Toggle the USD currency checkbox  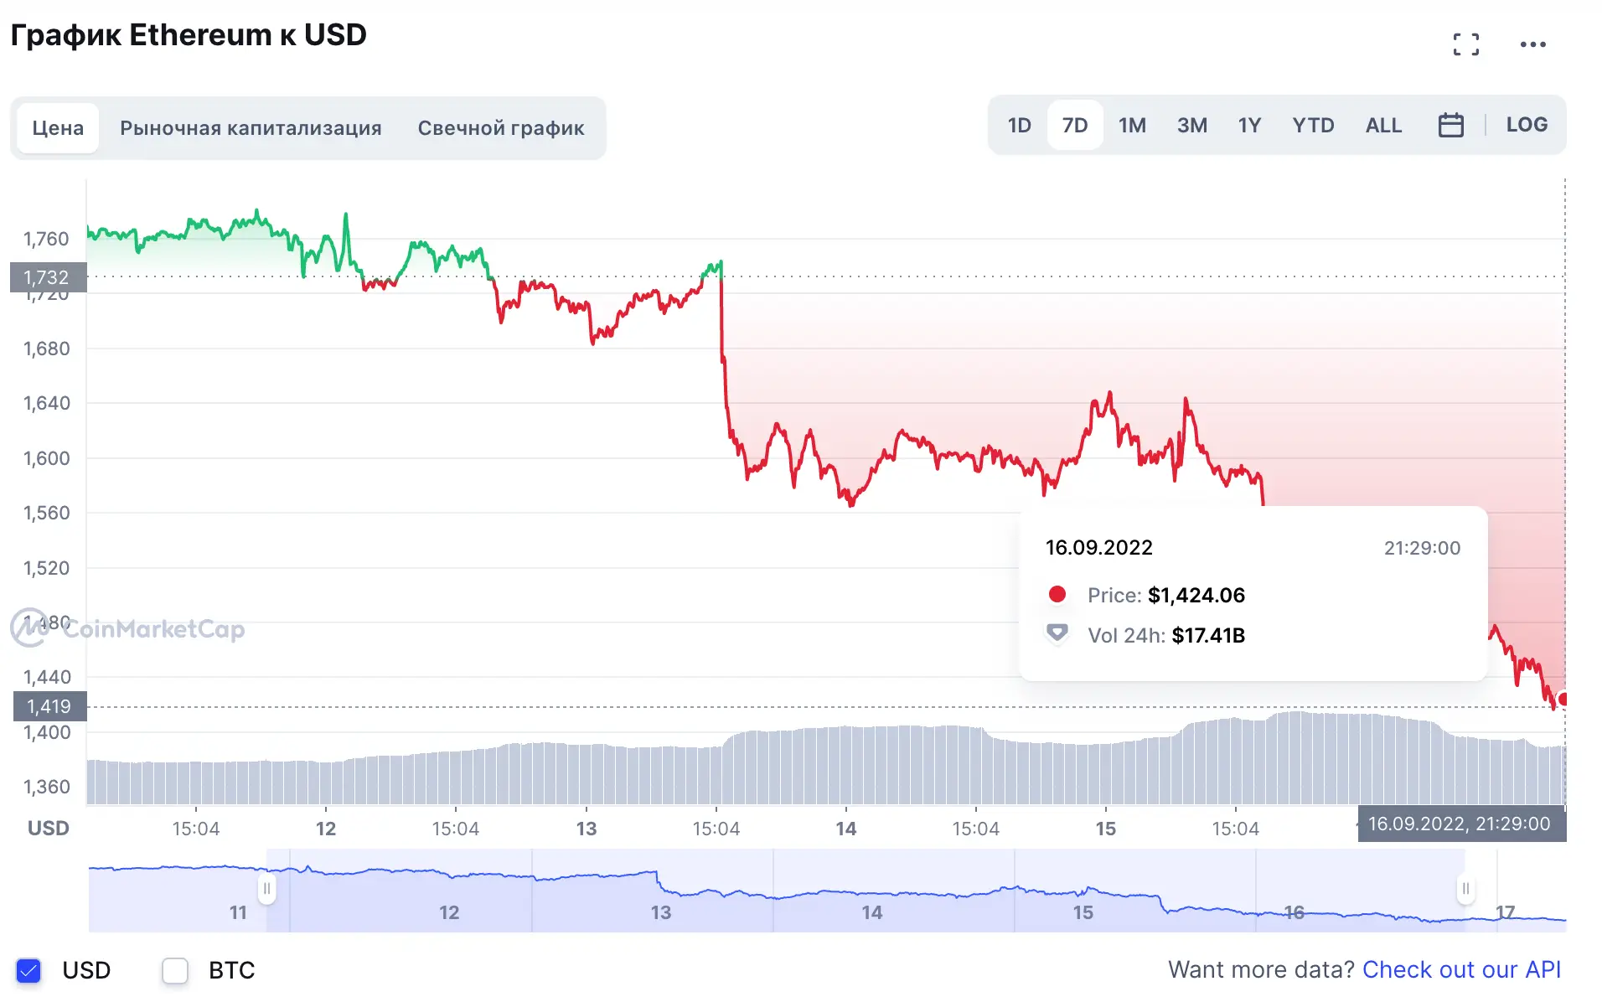click(x=29, y=970)
